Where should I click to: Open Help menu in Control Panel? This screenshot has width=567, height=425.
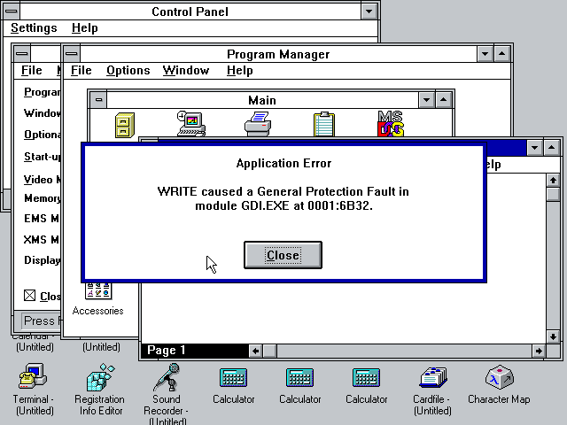click(x=85, y=27)
